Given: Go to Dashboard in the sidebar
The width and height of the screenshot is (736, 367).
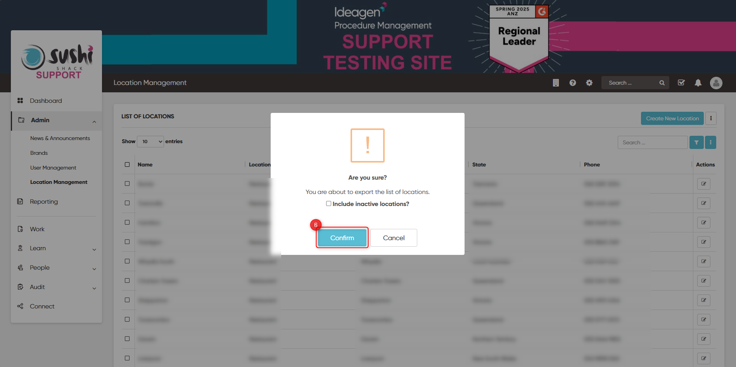Looking at the screenshot, I should click(x=46, y=101).
